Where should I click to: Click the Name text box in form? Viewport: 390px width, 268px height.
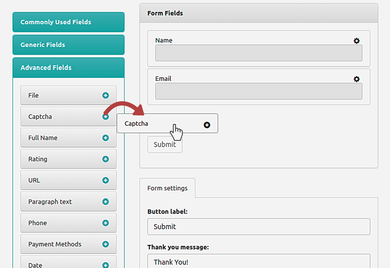click(x=258, y=53)
